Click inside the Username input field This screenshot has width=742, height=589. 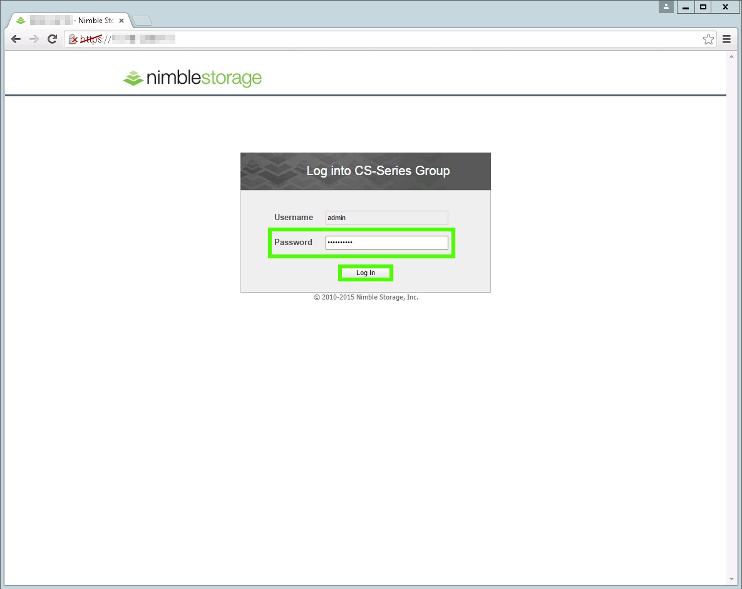tap(386, 217)
